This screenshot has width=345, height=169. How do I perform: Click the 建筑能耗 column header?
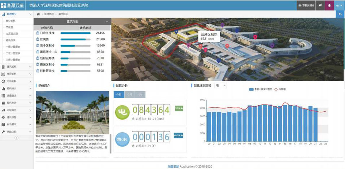(x=85, y=28)
